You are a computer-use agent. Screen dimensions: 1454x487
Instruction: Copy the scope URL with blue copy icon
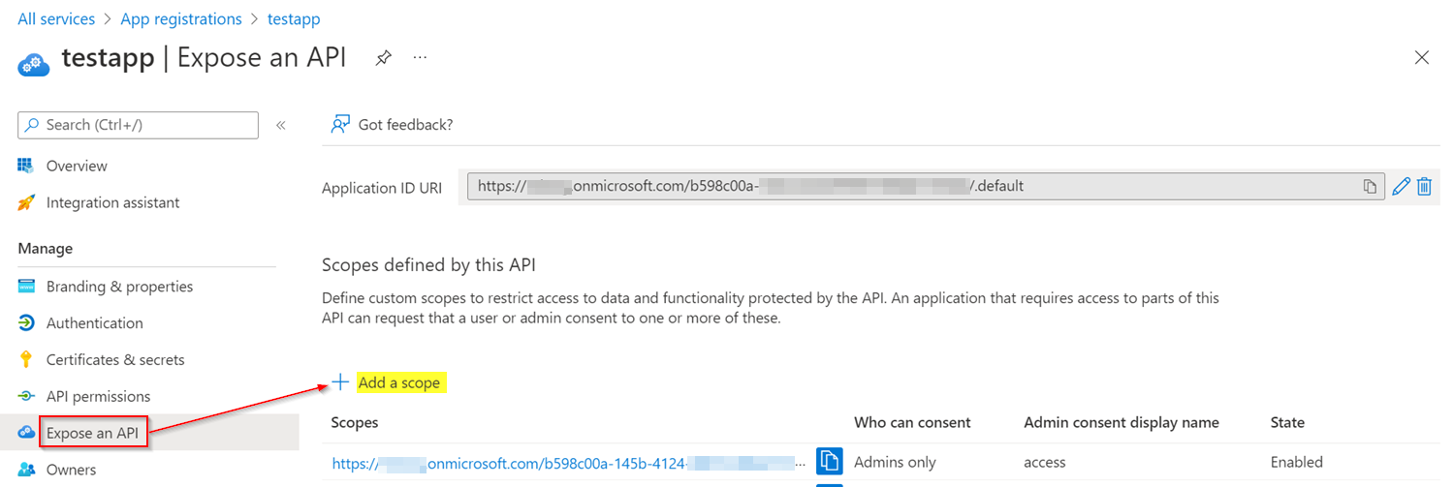pos(830,462)
